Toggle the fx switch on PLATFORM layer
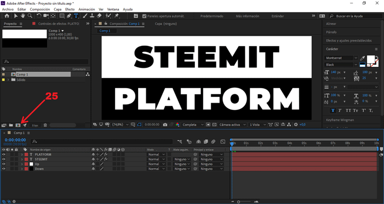384x204 pixels. pos(106,154)
